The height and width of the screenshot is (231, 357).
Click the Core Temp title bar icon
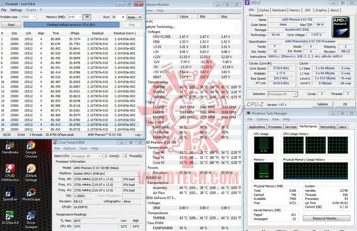click(56, 142)
